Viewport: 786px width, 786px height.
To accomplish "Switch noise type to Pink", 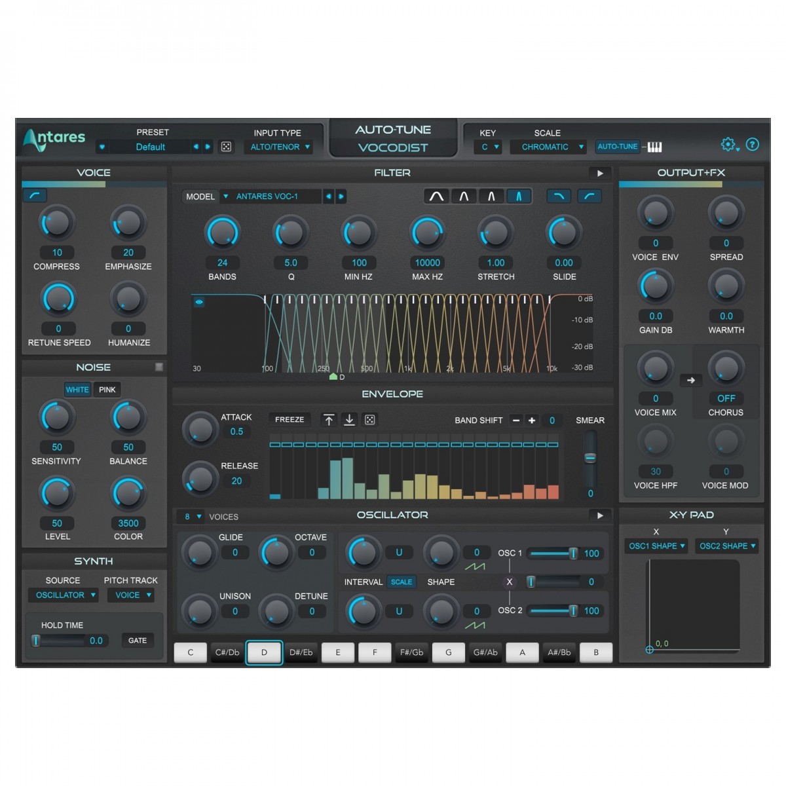I will click(107, 390).
